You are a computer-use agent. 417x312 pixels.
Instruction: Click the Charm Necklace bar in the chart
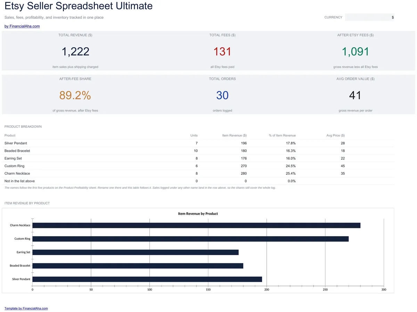196,225
